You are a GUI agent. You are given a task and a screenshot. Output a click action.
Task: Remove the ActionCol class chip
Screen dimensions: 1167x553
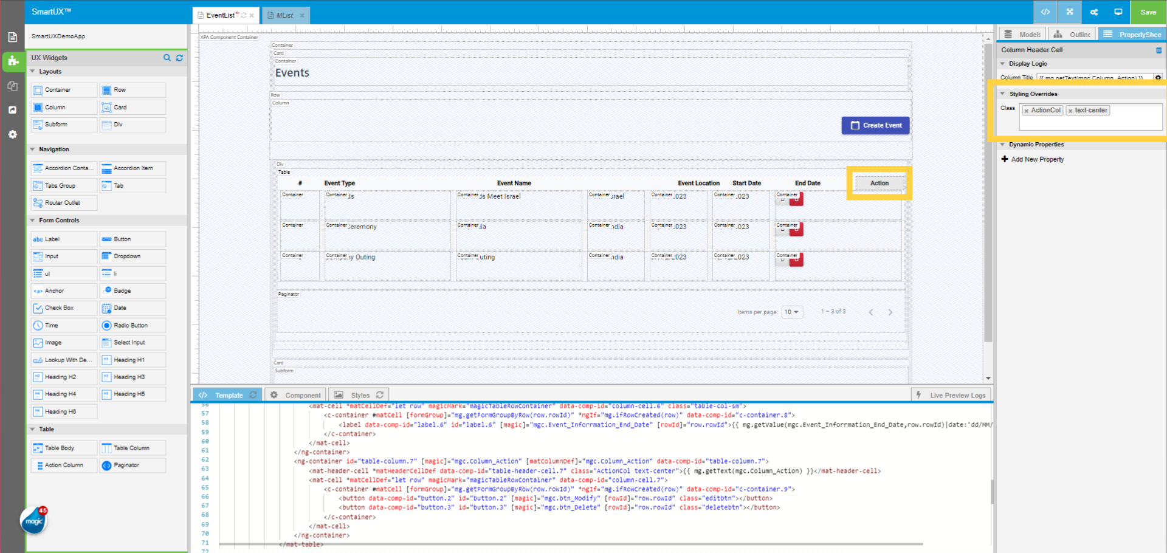(1027, 110)
